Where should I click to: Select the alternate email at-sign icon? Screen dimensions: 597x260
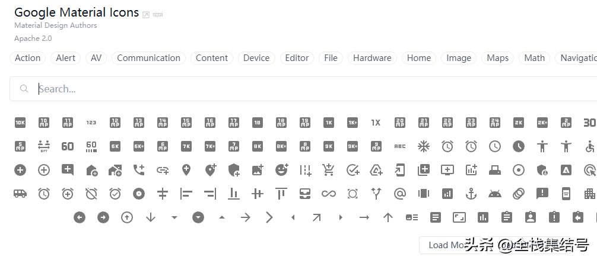point(400,194)
